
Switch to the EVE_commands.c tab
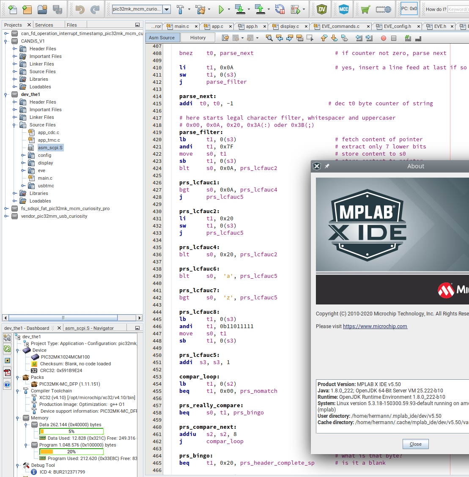pos(340,27)
